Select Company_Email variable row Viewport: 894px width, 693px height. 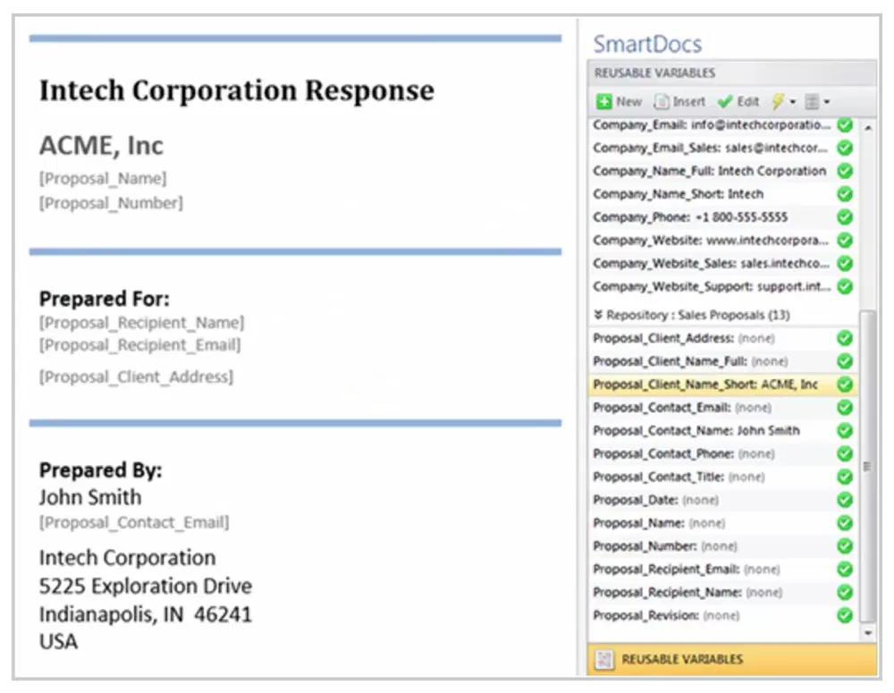point(722,125)
